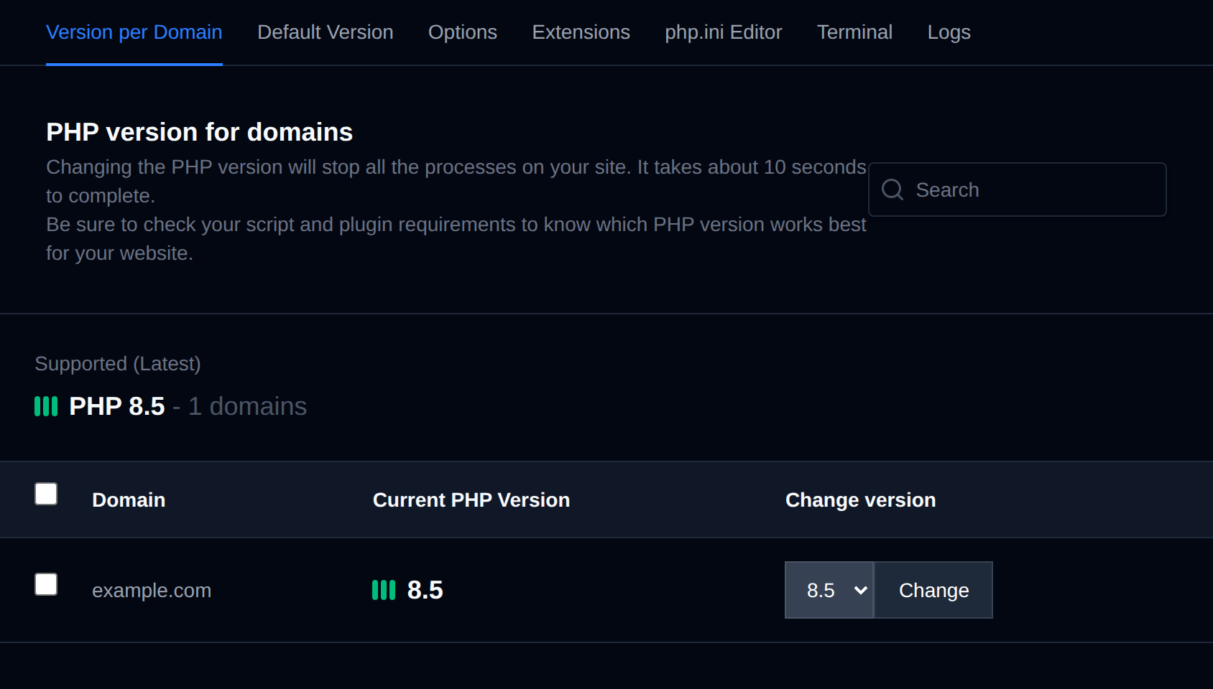Click the Domain column header
The height and width of the screenshot is (689, 1213).
[x=129, y=500]
